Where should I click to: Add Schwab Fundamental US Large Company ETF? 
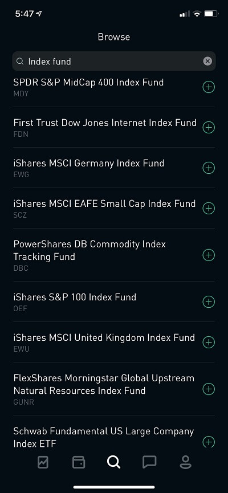209,442
